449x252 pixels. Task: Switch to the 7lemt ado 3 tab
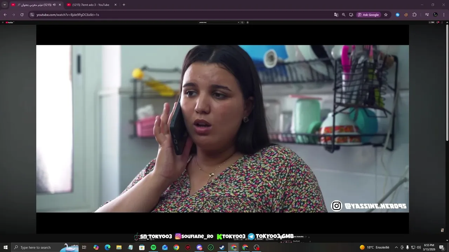(91, 5)
